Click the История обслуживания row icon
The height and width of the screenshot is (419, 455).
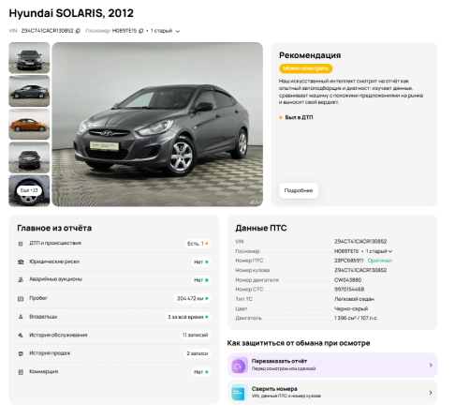pyautogui.click(x=21, y=336)
